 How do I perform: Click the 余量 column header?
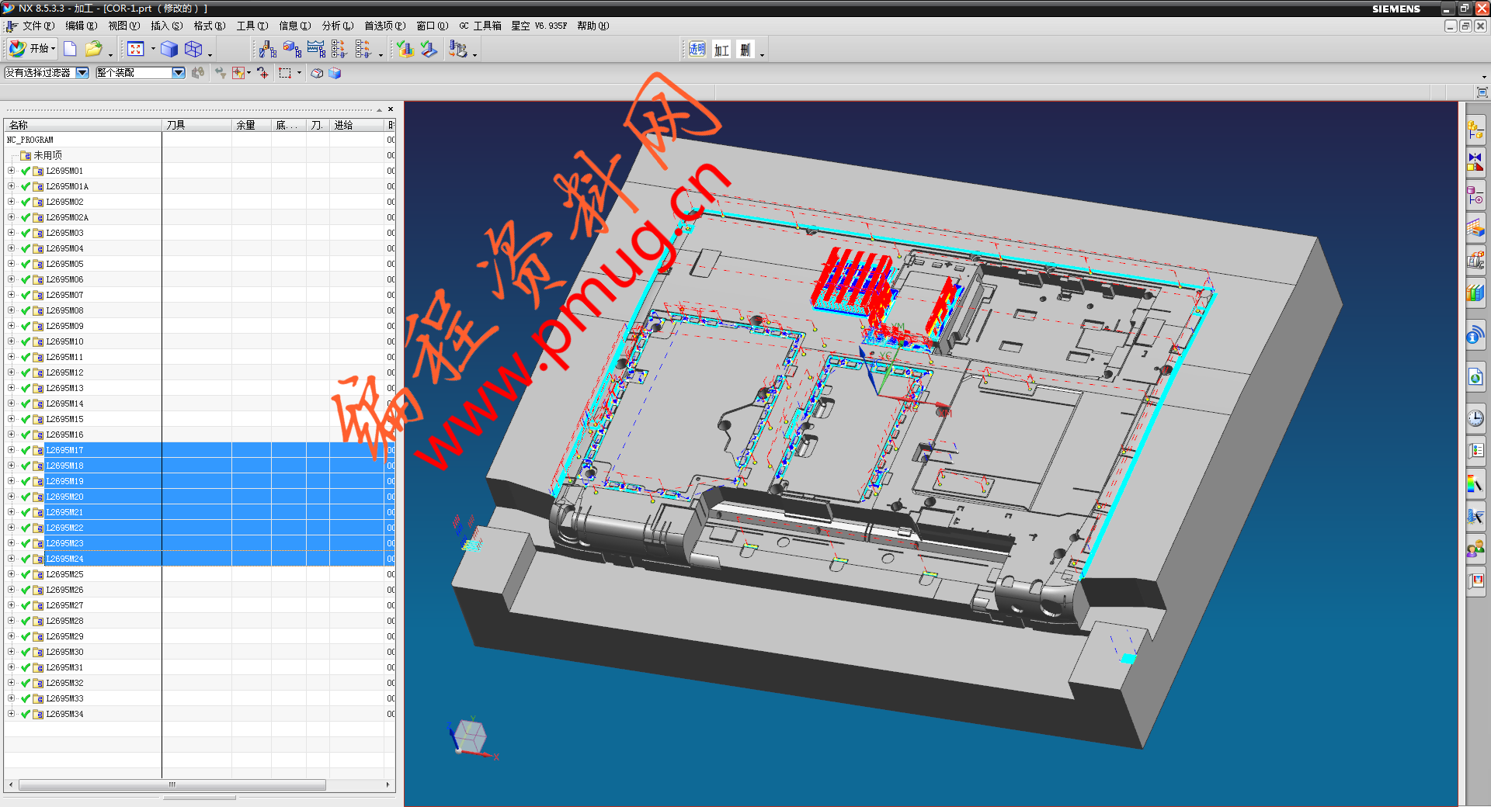tap(252, 125)
